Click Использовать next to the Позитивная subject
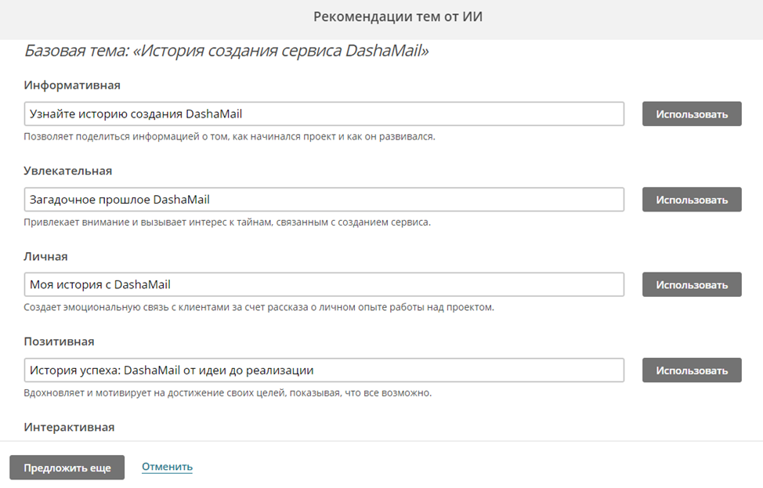763x488 pixels. (x=692, y=370)
